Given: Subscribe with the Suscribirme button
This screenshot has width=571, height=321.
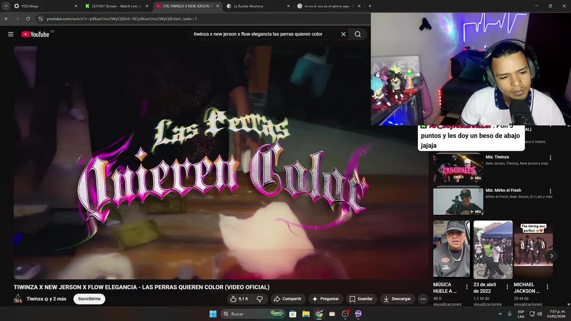Looking at the screenshot, I should point(89,299).
